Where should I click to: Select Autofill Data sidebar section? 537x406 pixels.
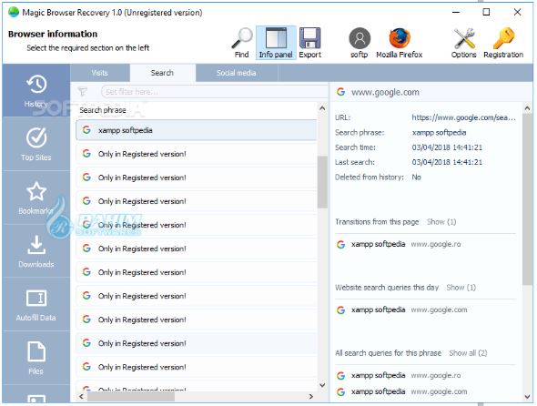pos(36,305)
